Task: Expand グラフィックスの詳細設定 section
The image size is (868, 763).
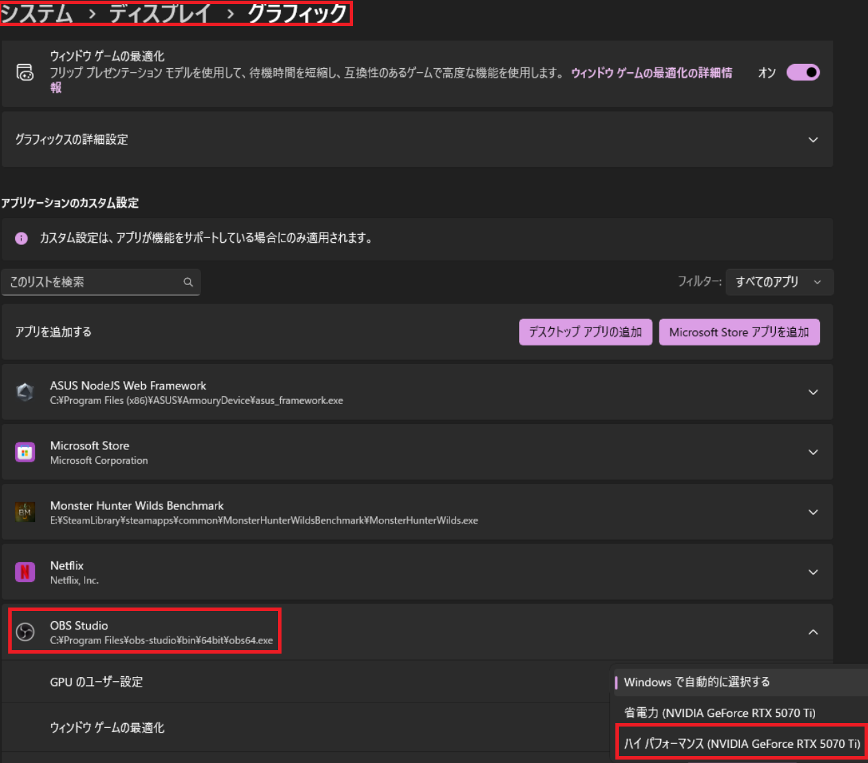Action: (813, 140)
